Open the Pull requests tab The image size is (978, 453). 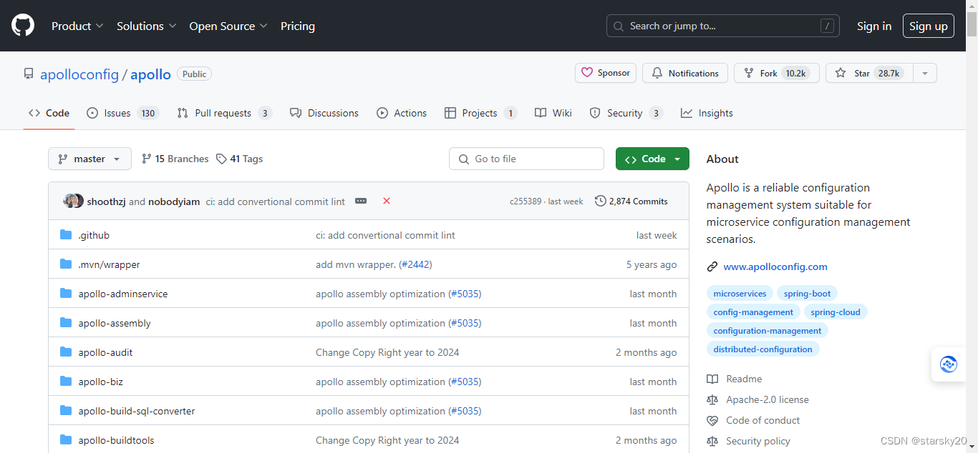(225, 113)
